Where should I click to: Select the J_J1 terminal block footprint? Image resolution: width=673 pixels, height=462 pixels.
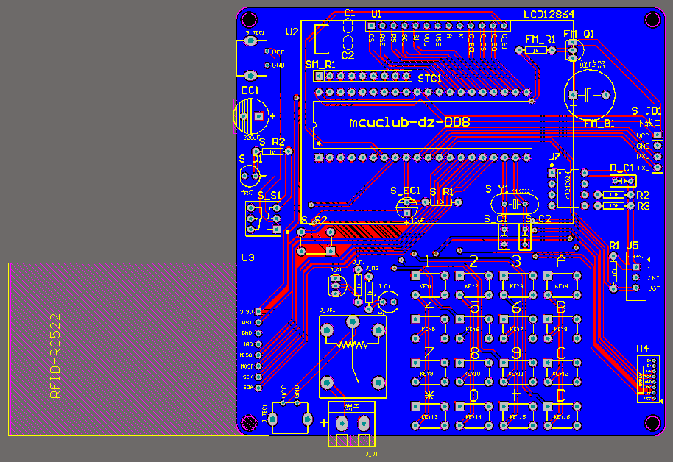[x=352, y=424]
